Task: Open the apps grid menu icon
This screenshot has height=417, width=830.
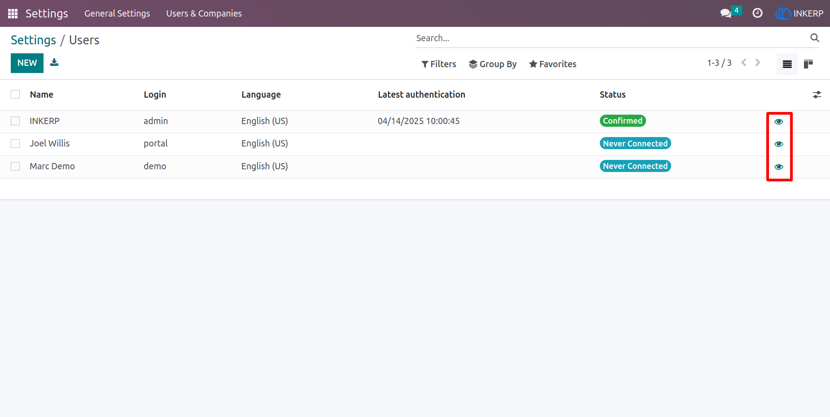Action: [13, 13]
